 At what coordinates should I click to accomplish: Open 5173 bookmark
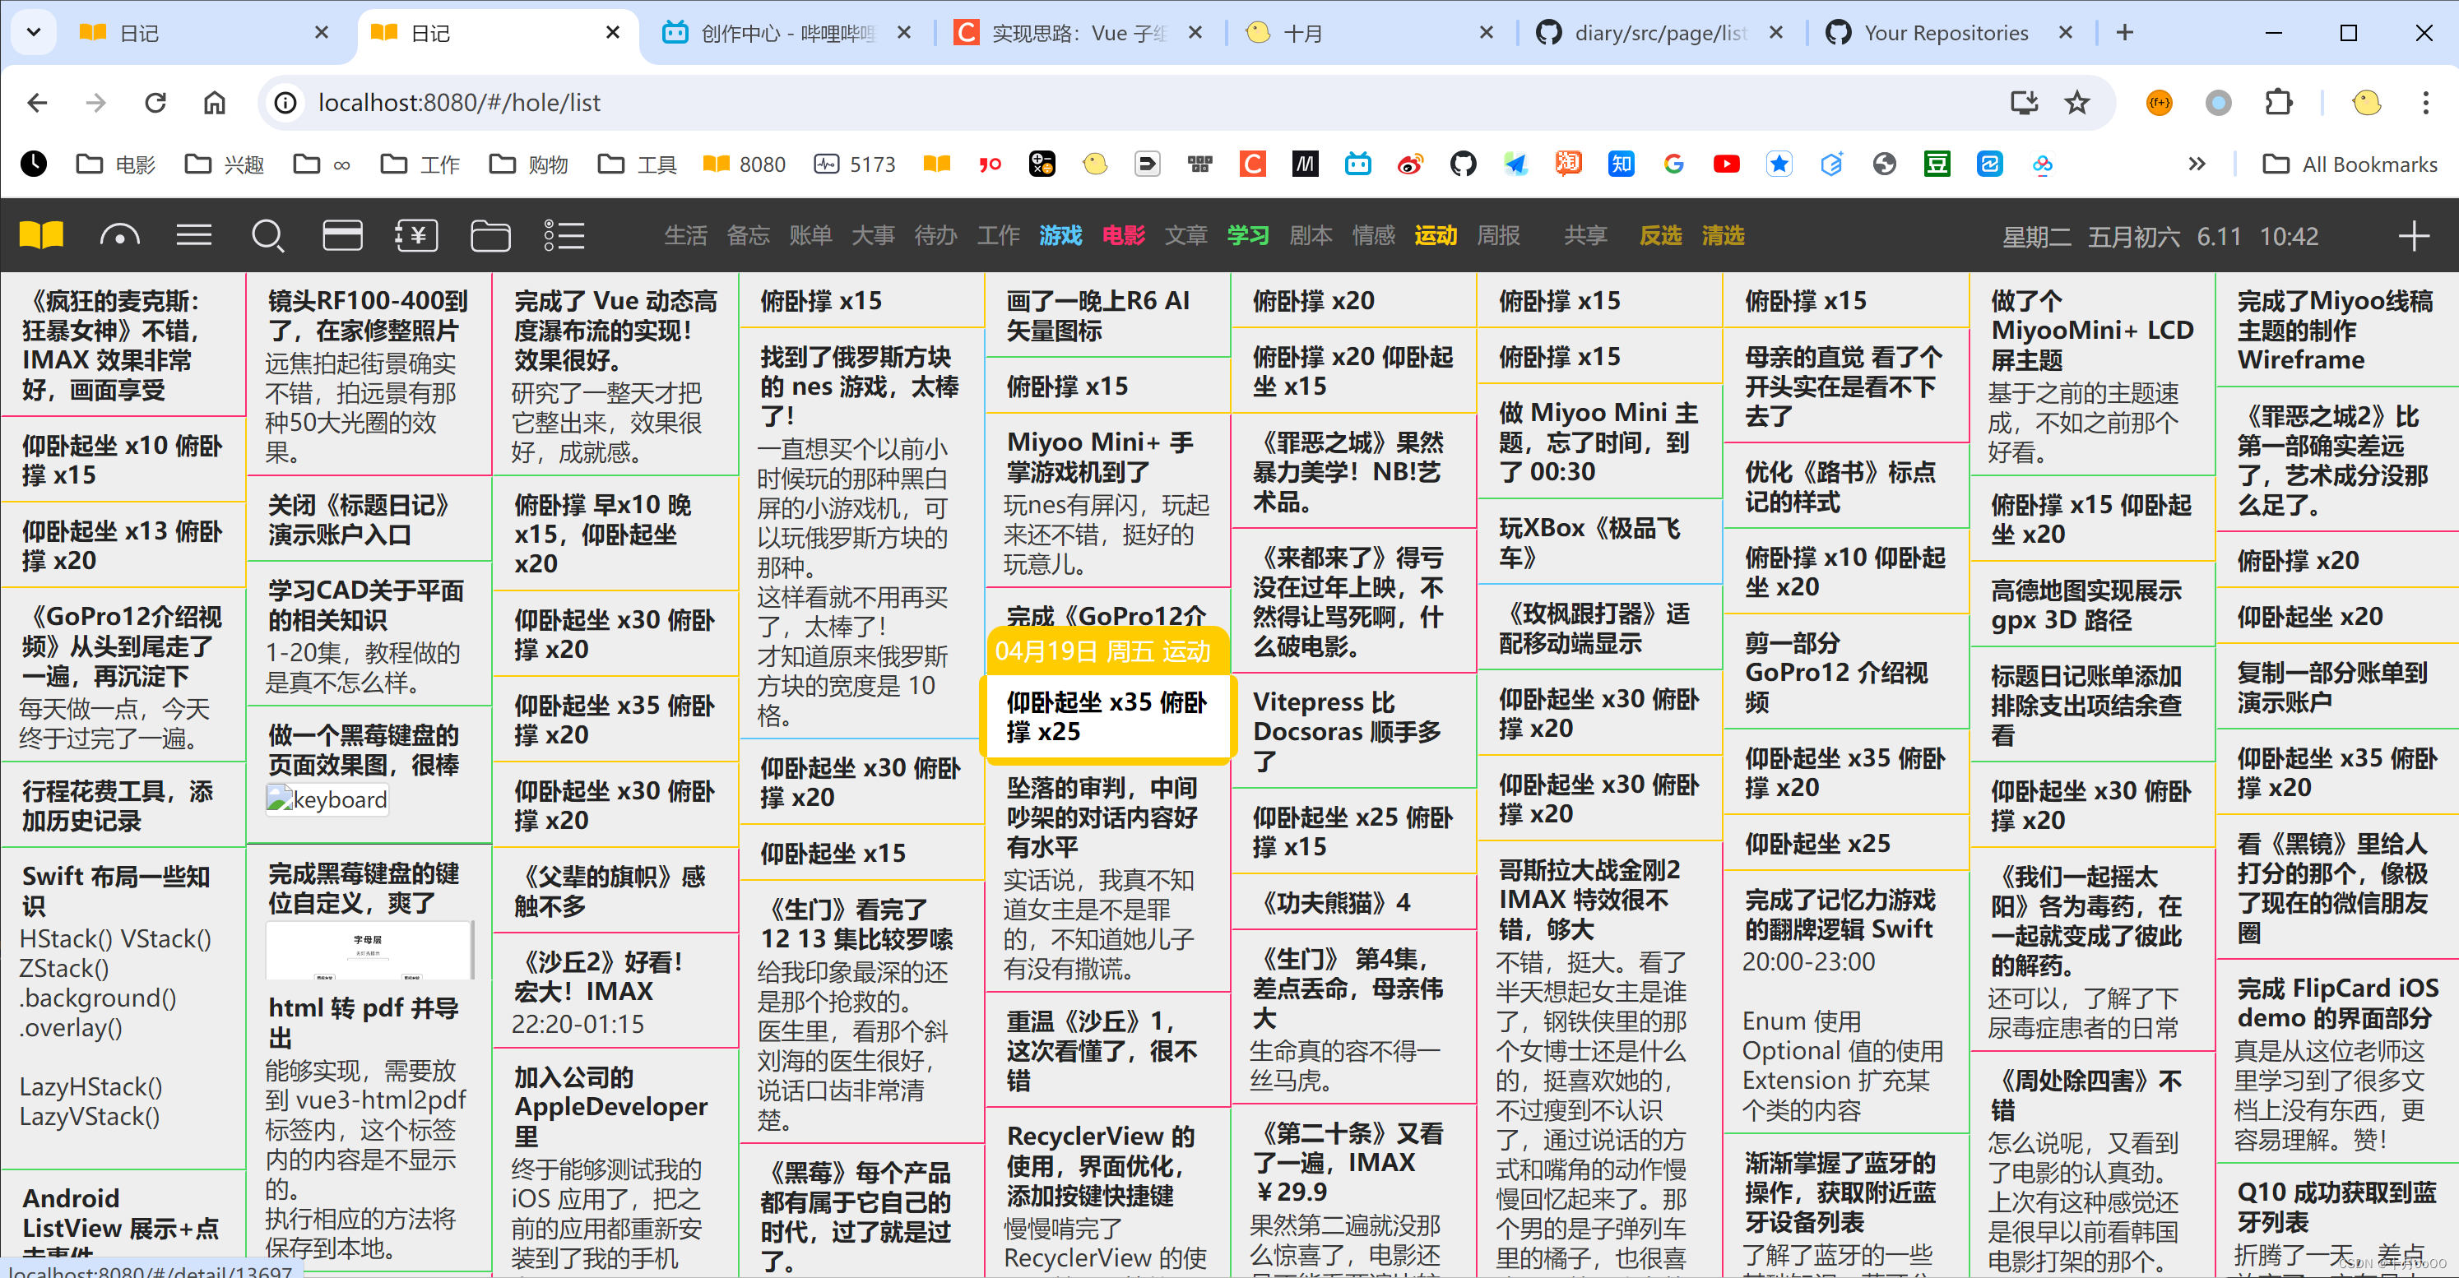856,164
